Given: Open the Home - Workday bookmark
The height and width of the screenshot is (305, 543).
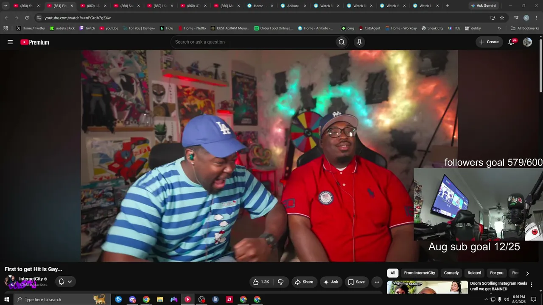Looking at the screenshot, I should click(x=401, y=28).
